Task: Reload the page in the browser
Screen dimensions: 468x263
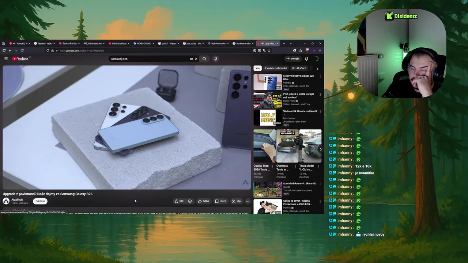Action: click(22, 50)
